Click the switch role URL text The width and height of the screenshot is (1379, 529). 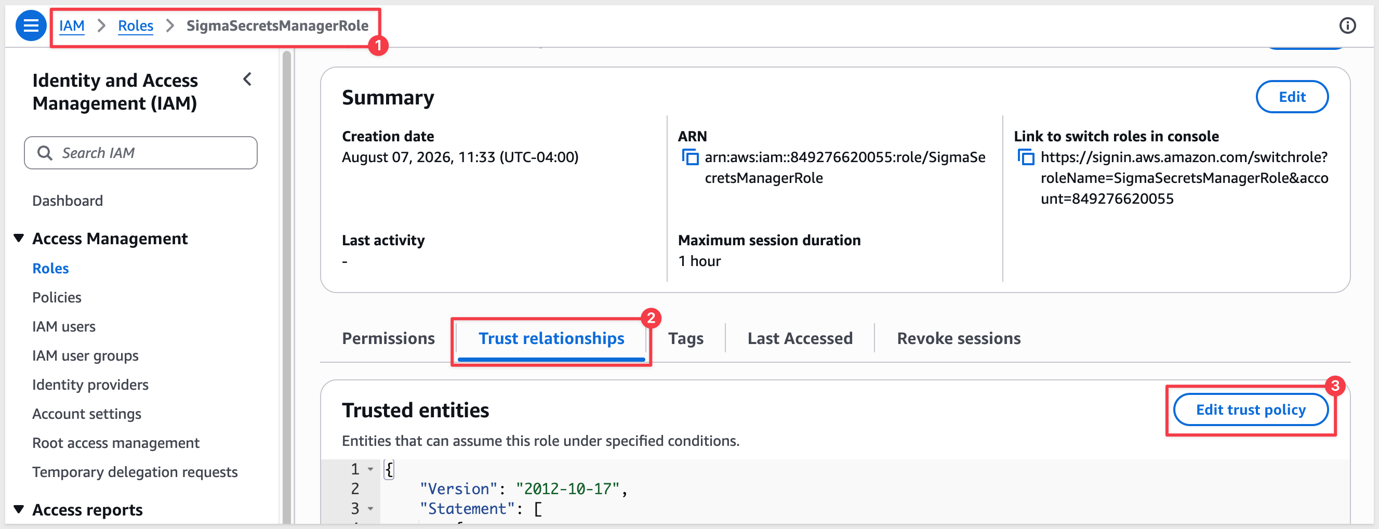point(1184,178)
